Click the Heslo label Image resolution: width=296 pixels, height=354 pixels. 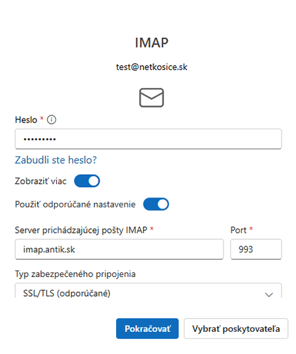coord(26,120)
